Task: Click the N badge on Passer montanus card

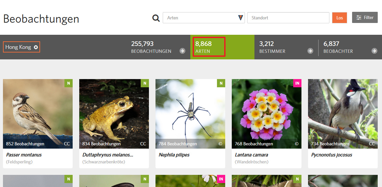Action: (68, 83)
